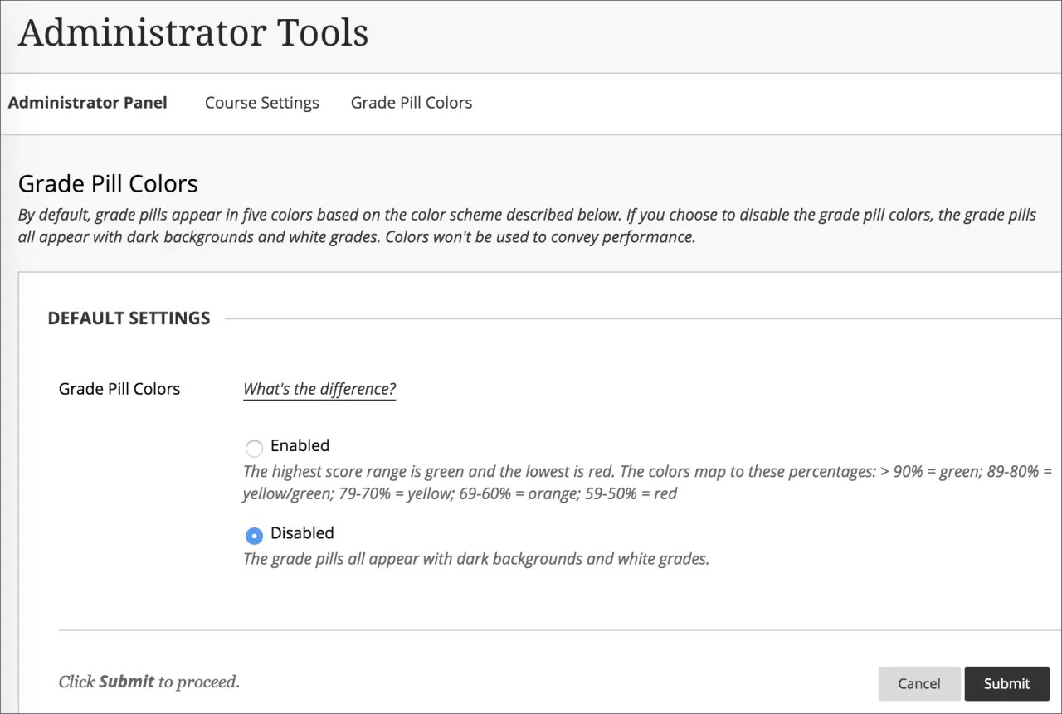
Task: Open the "What's the difference?" link
Action: [319, 389]
